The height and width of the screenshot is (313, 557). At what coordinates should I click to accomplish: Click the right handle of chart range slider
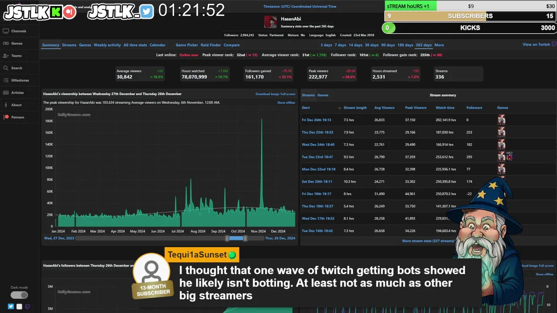(x=245, y=238)
